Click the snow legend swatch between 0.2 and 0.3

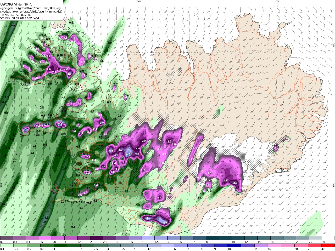click(x=7, y=238)
